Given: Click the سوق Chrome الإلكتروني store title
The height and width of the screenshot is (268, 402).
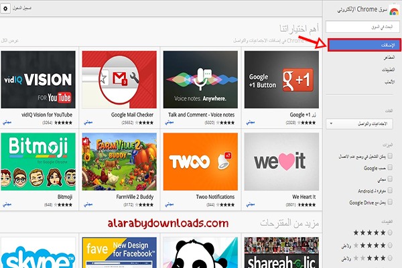Looking at the screenshot, I should [x=362, y=9].
